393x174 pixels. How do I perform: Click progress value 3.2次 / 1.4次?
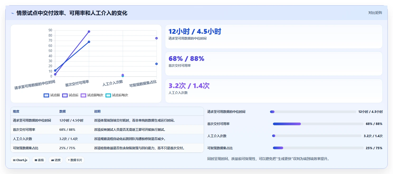tap(373, 136)
